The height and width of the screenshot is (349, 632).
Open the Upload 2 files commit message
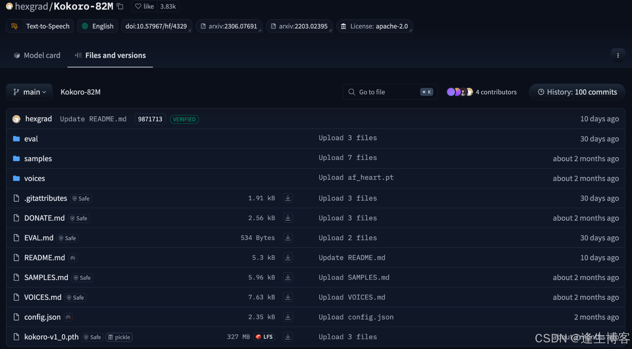[348, 238]
